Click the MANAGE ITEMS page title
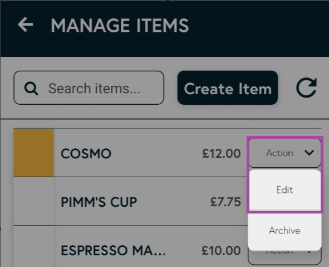Image resolution: width=329 pixels, height=267 pixels. click(120, 25)
